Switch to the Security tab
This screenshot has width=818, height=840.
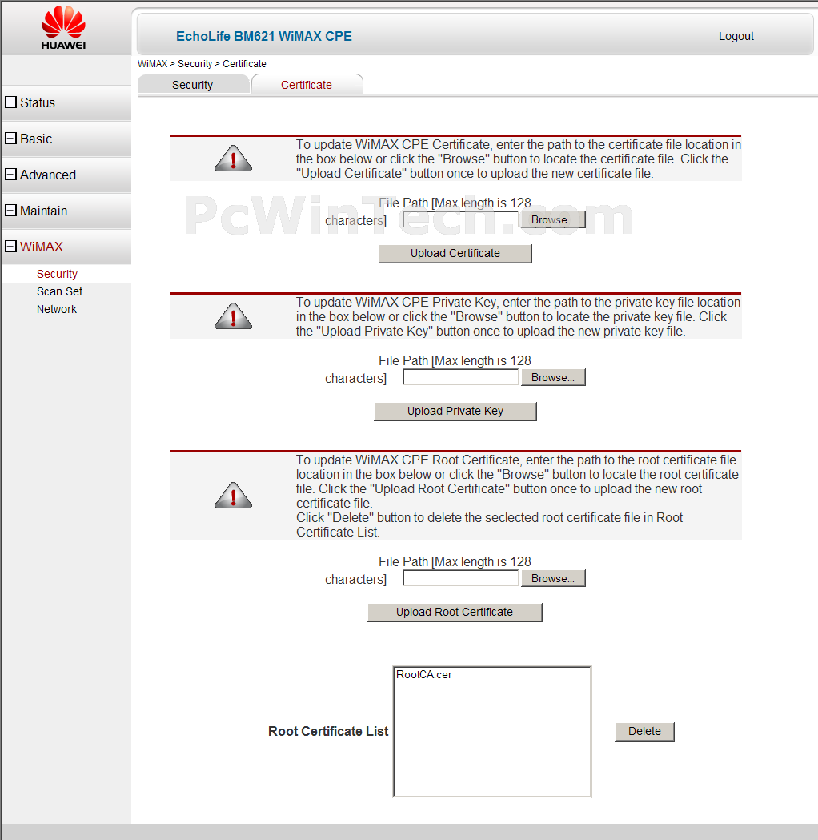tap(193, 85)
